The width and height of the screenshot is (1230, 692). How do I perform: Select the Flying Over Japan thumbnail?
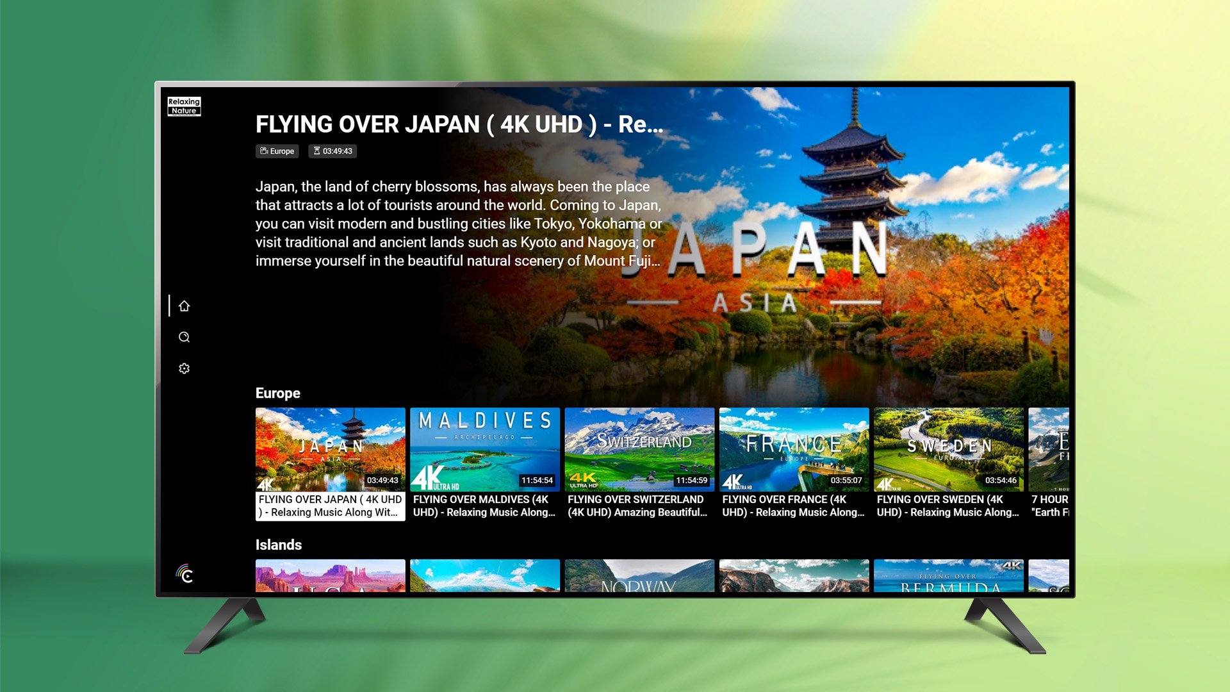330,450
